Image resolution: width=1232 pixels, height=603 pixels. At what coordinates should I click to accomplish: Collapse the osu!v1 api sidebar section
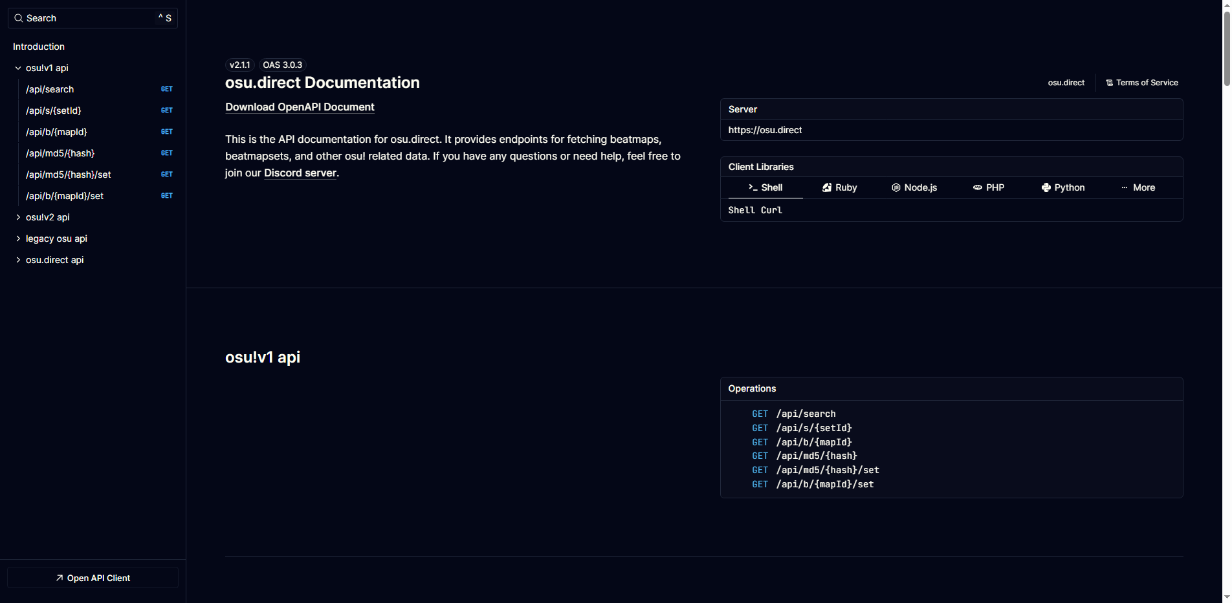coord(18,68)
